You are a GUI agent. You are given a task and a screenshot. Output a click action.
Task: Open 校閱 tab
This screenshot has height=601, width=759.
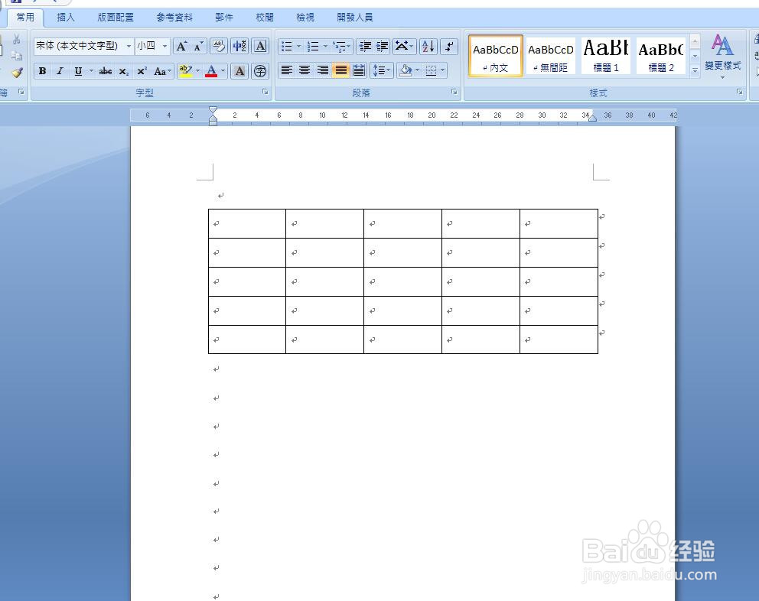[265, 18]
